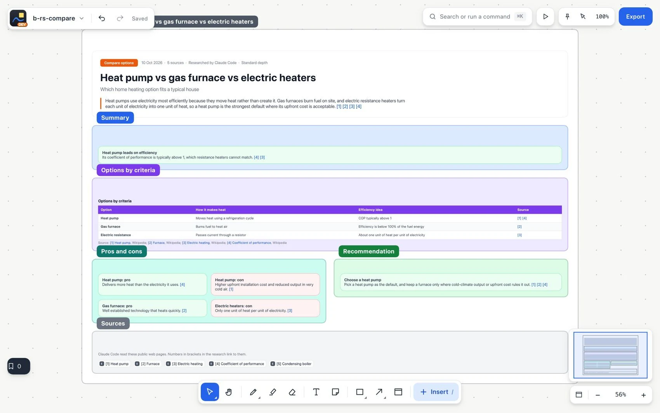Image resolution: width=660 pixels, height=413 pixels.
Task: Pick the arrow connector tool
Action: click(379, 392)
